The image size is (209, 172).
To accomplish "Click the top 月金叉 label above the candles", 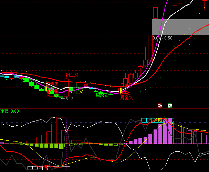I will coord(72,75).
